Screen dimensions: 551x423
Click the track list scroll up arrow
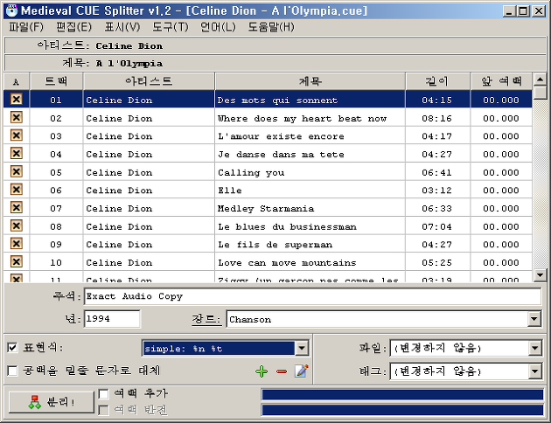pyautogui.click(x=541, y=80)
